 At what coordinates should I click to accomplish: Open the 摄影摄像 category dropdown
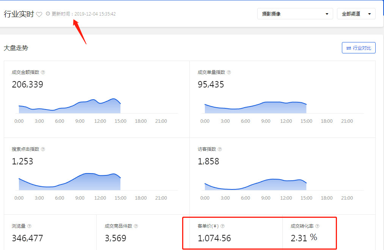pos(295,14)
